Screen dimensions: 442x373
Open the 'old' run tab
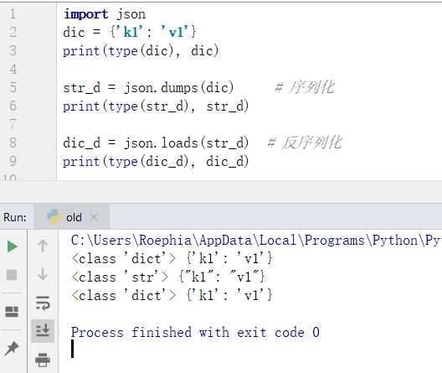pos(71,217)
